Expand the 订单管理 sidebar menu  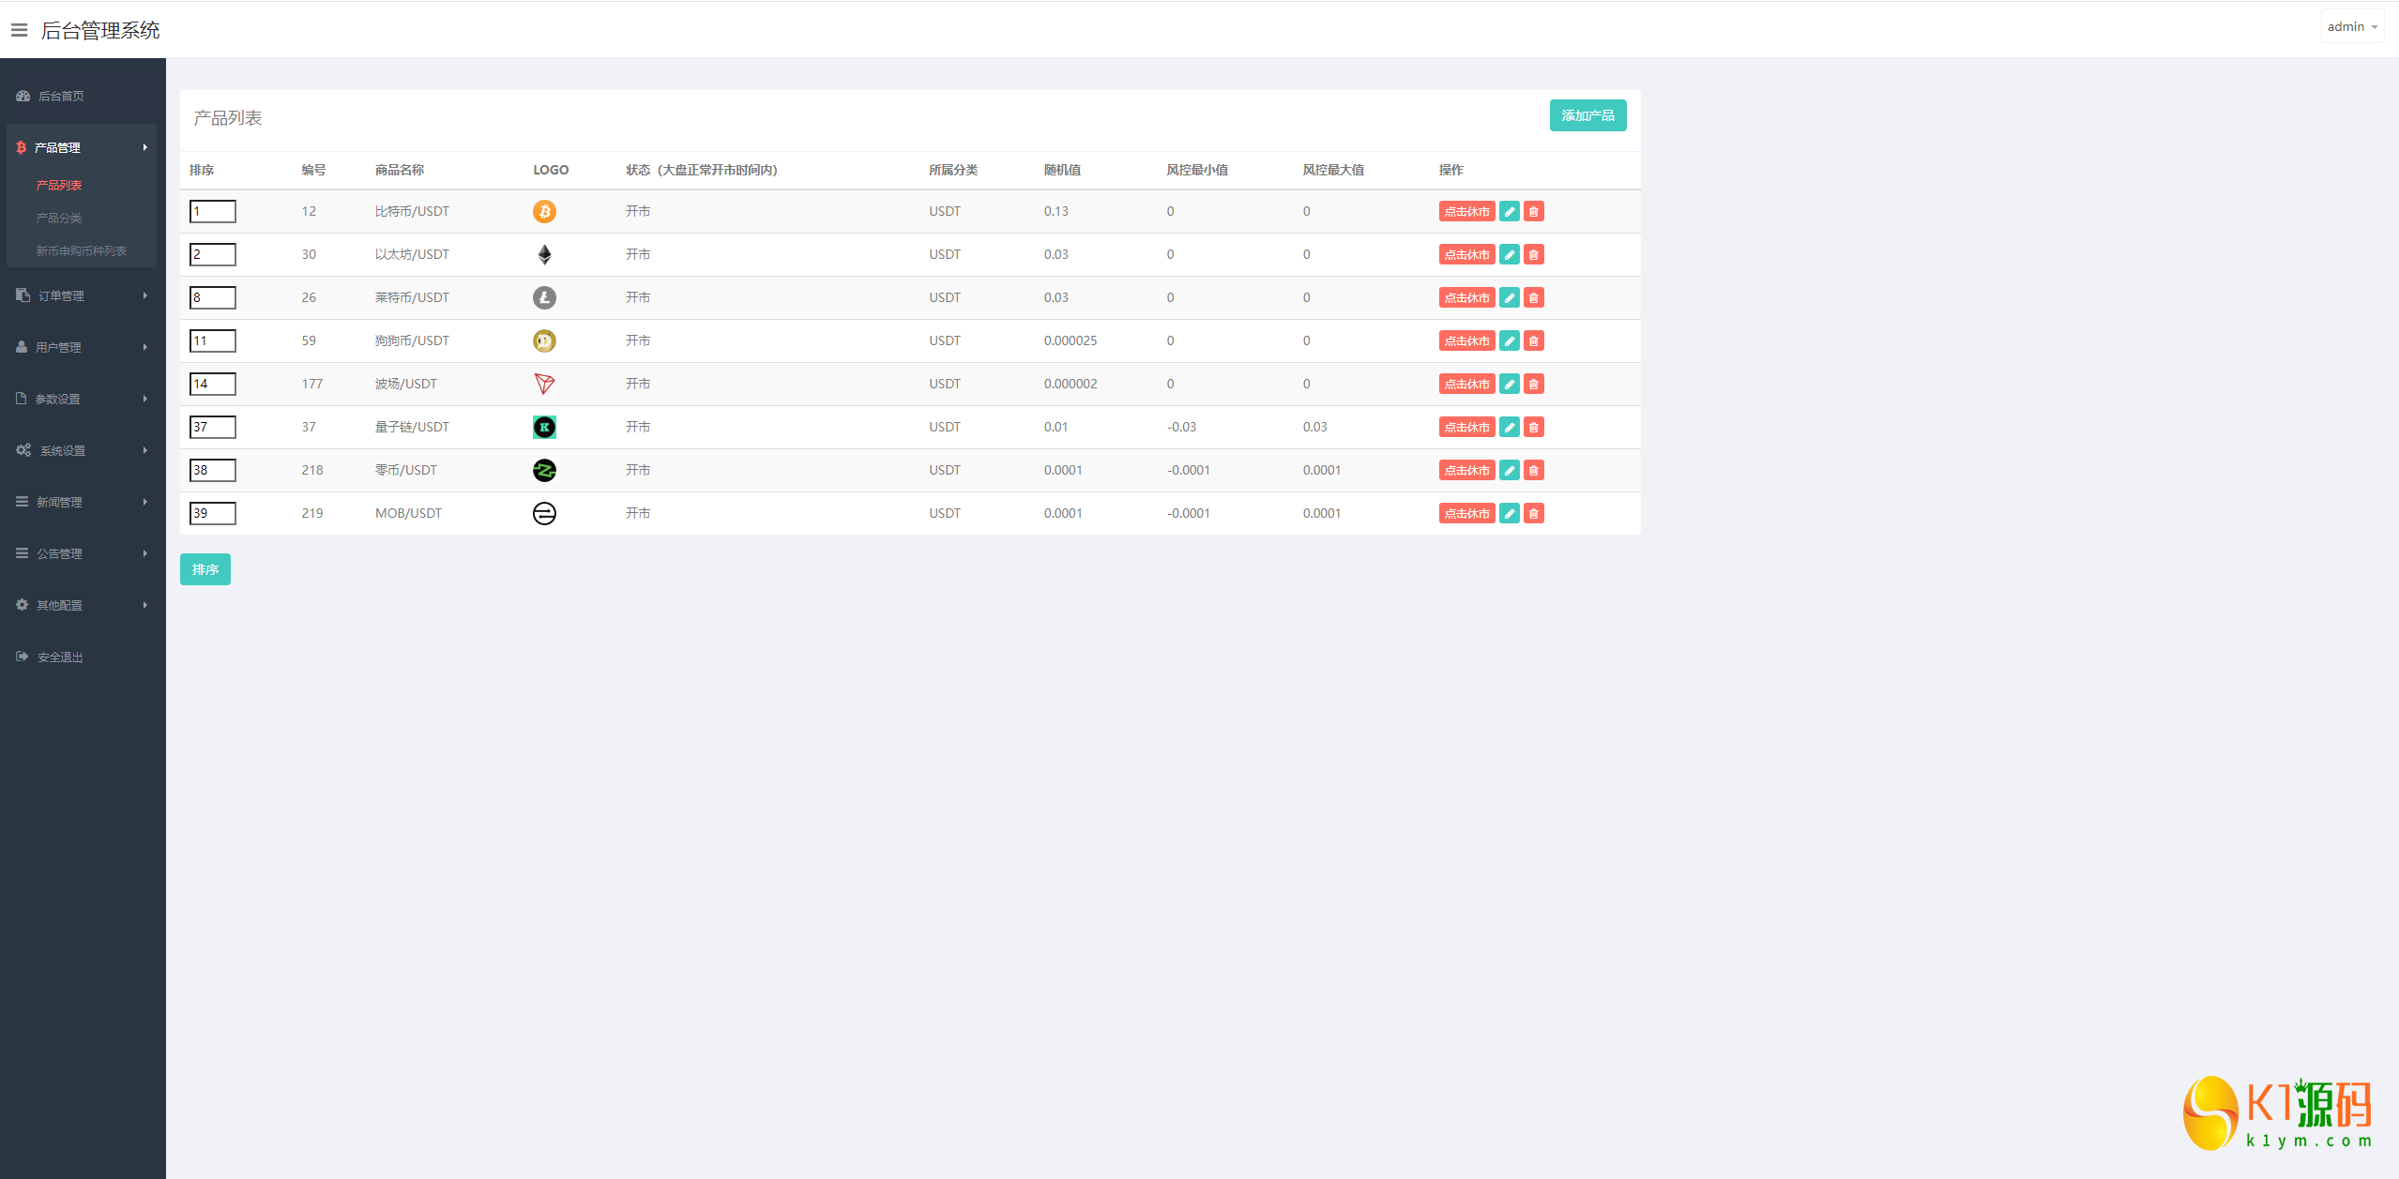pyautogui.click(x=82, y=295)
